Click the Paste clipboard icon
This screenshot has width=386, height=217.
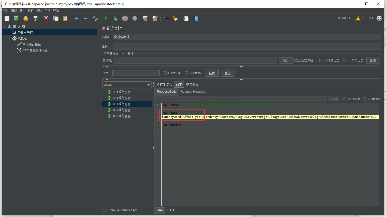65,18
